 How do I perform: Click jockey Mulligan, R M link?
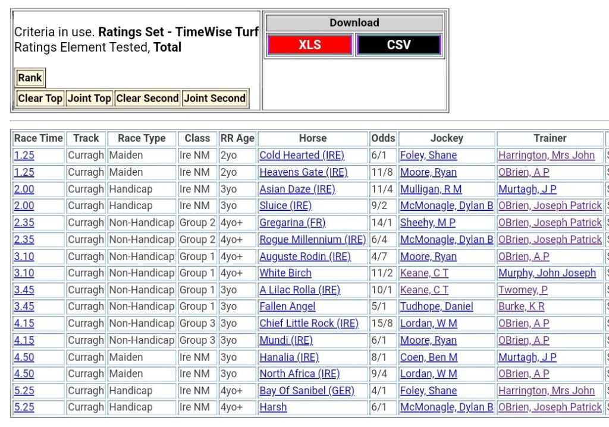[x=431, y=189]
